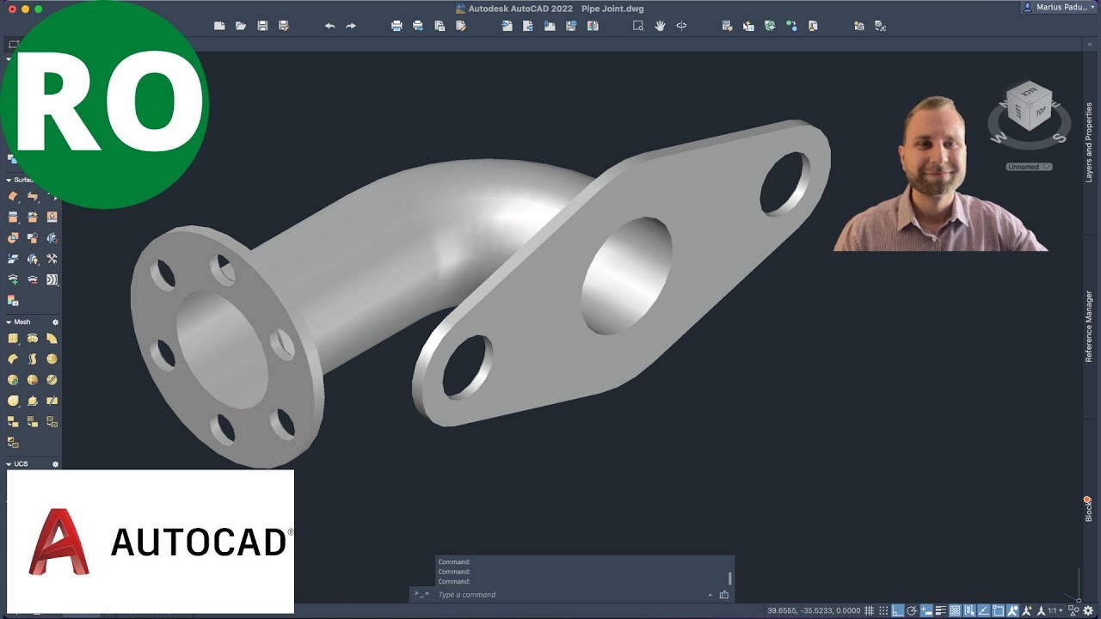Click the wrench-and-screwdriver icon in Surface panel
Screen dimensions: 1101x619
point(52,258)
